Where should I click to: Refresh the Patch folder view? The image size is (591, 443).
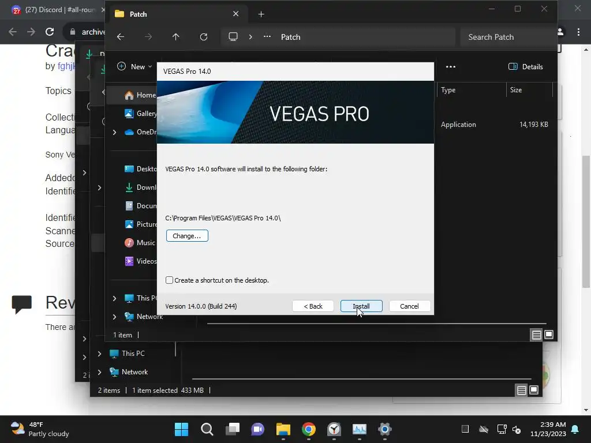(x=204, y=37)
